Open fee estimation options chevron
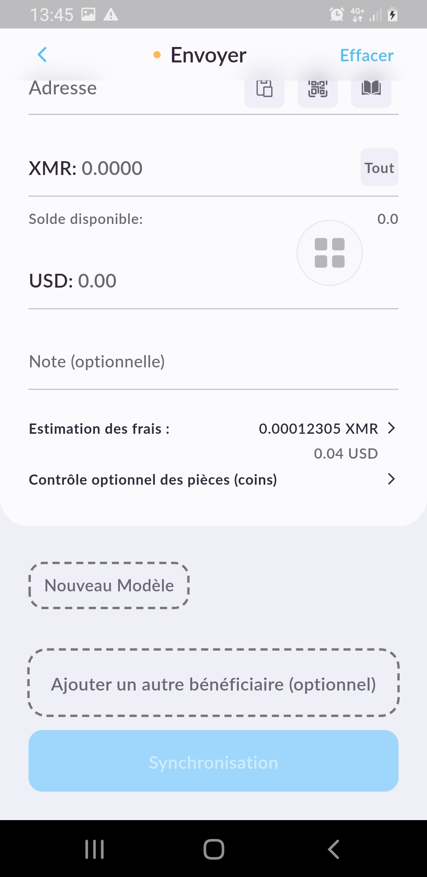 [391, 428]
